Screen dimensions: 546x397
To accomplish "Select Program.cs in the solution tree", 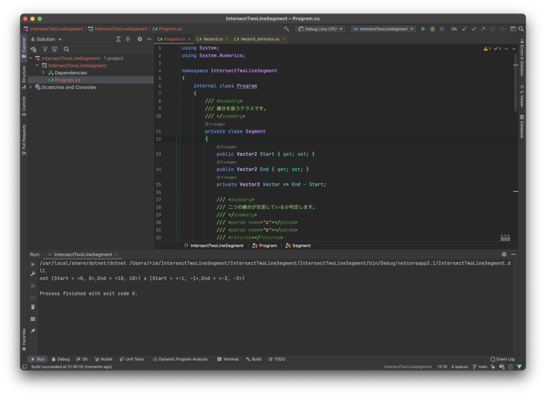I will [67, 80].
